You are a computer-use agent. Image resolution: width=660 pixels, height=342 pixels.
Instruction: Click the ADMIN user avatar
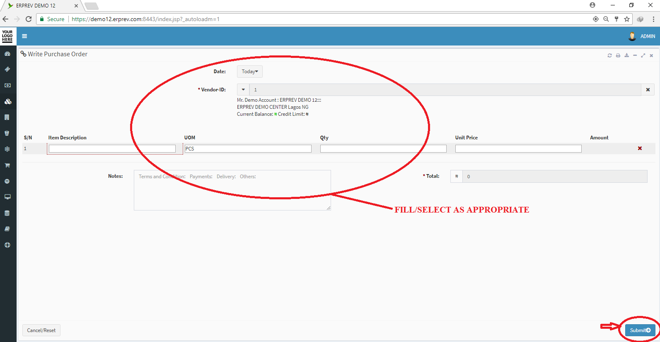(632, 36)
